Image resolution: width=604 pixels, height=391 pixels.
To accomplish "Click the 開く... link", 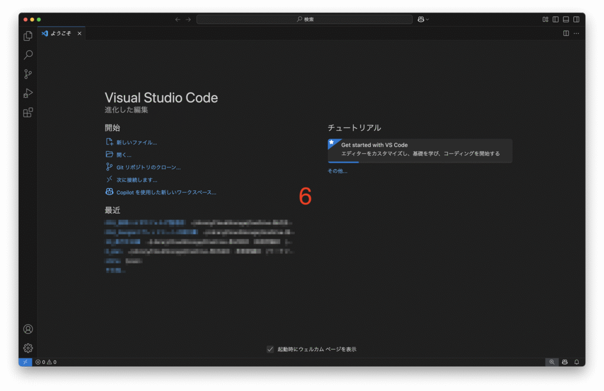I will pyautogui.click(x=124, y=155).
